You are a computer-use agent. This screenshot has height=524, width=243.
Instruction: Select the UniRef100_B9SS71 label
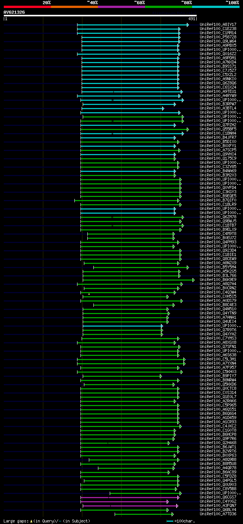coord(218,66)
